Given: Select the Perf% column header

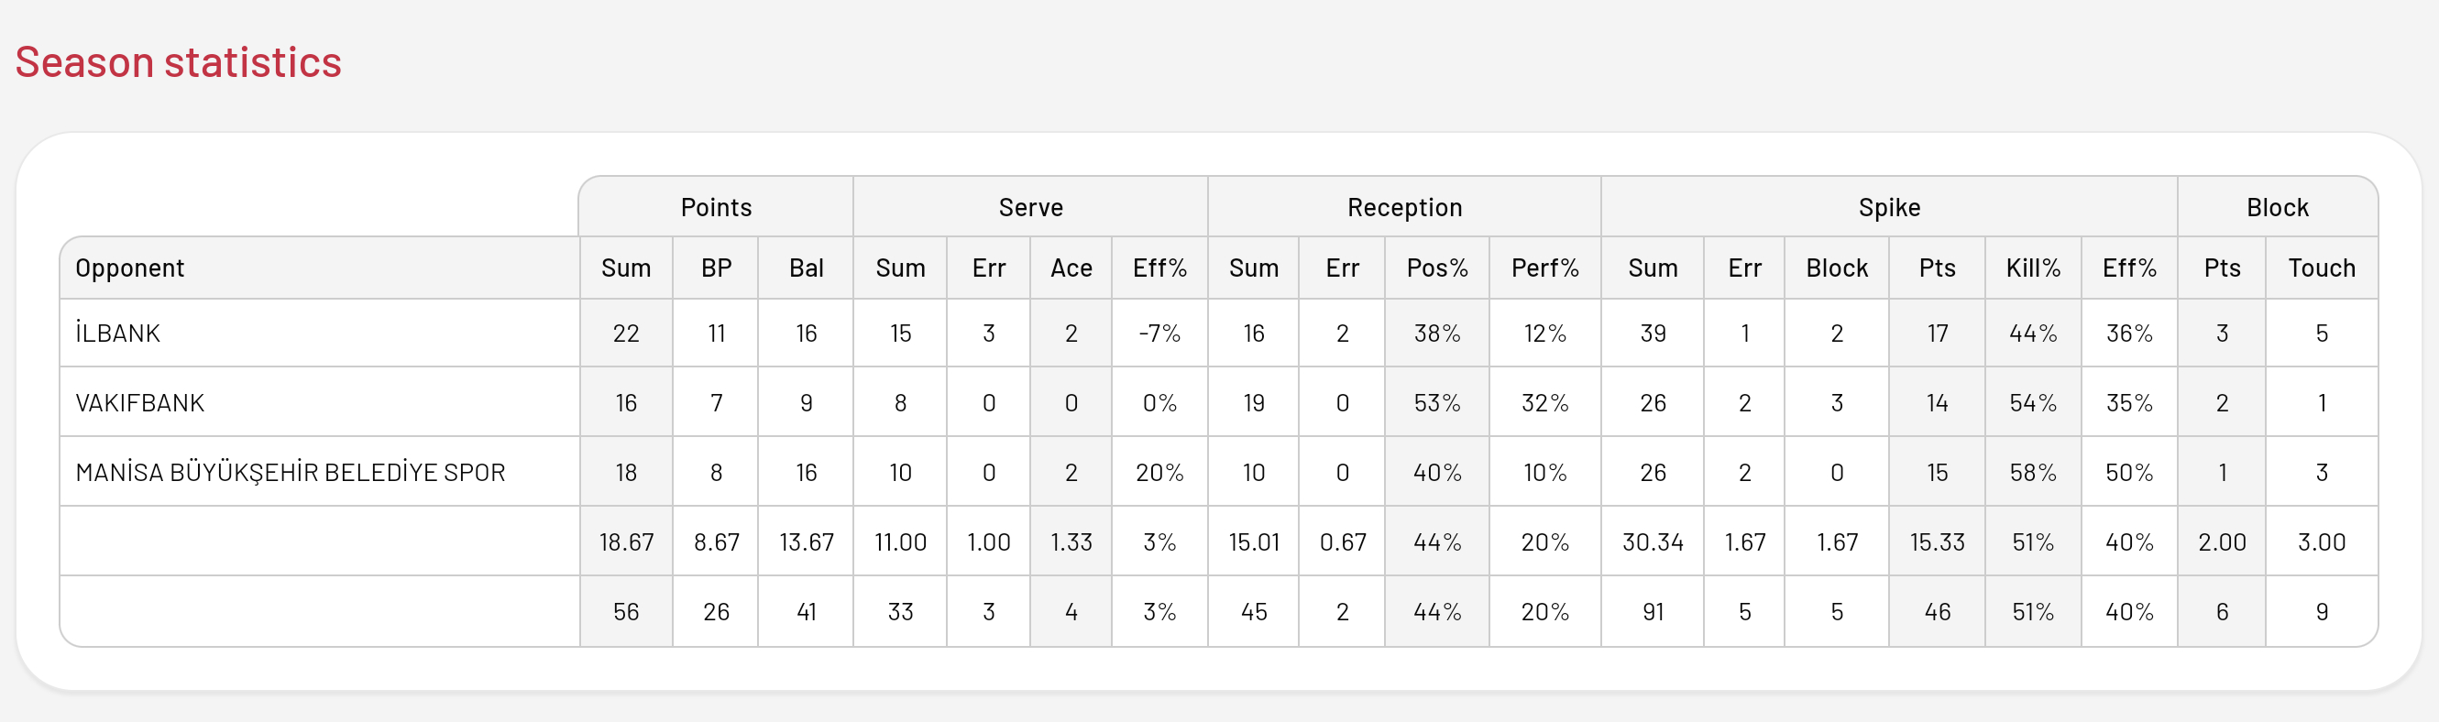Looking at the screenshot, I should 1544,268.
